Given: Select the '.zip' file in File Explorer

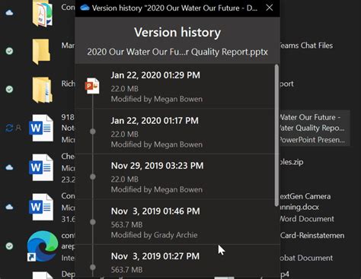Looking at the screenshot, I should click(292, 162).
